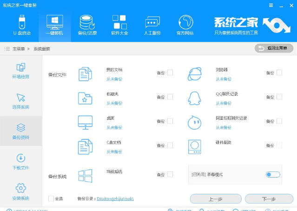This screenshot has width=297, height=211.
Task: Check the 当前系统 backup checkbox
Action: coord(170,174)
